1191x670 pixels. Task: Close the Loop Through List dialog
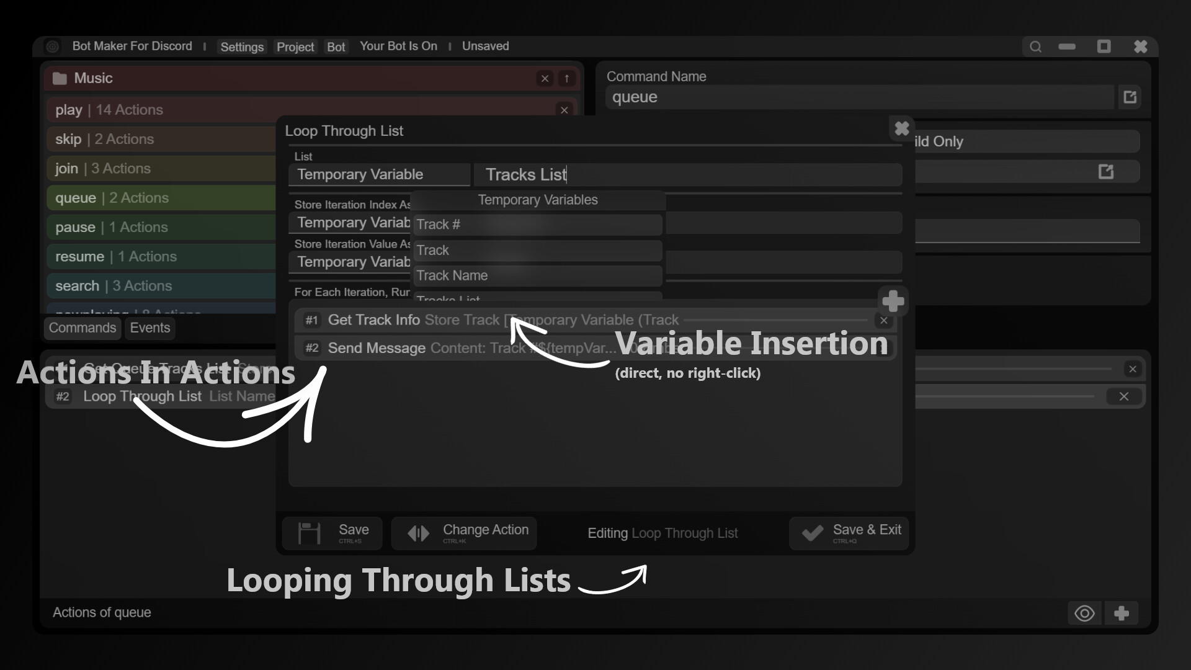pos(901,128)
